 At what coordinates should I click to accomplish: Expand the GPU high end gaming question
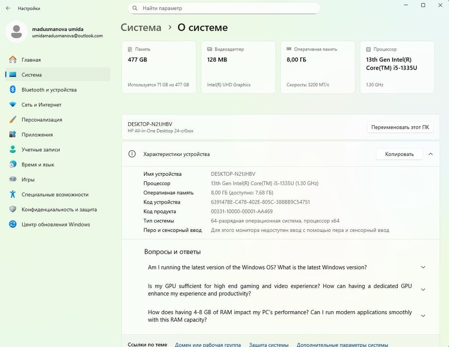pos(423,289)
